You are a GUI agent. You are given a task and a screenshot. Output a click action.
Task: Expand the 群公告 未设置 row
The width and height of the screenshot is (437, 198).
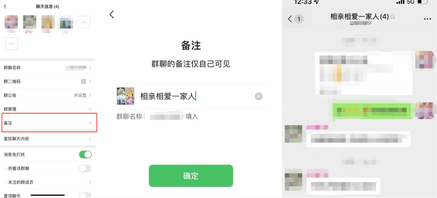click(x=48, y=95)
